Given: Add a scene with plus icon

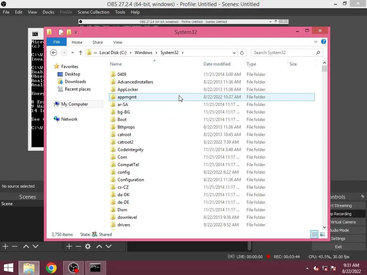Looking at the screenshot, I should pos(5,246).
